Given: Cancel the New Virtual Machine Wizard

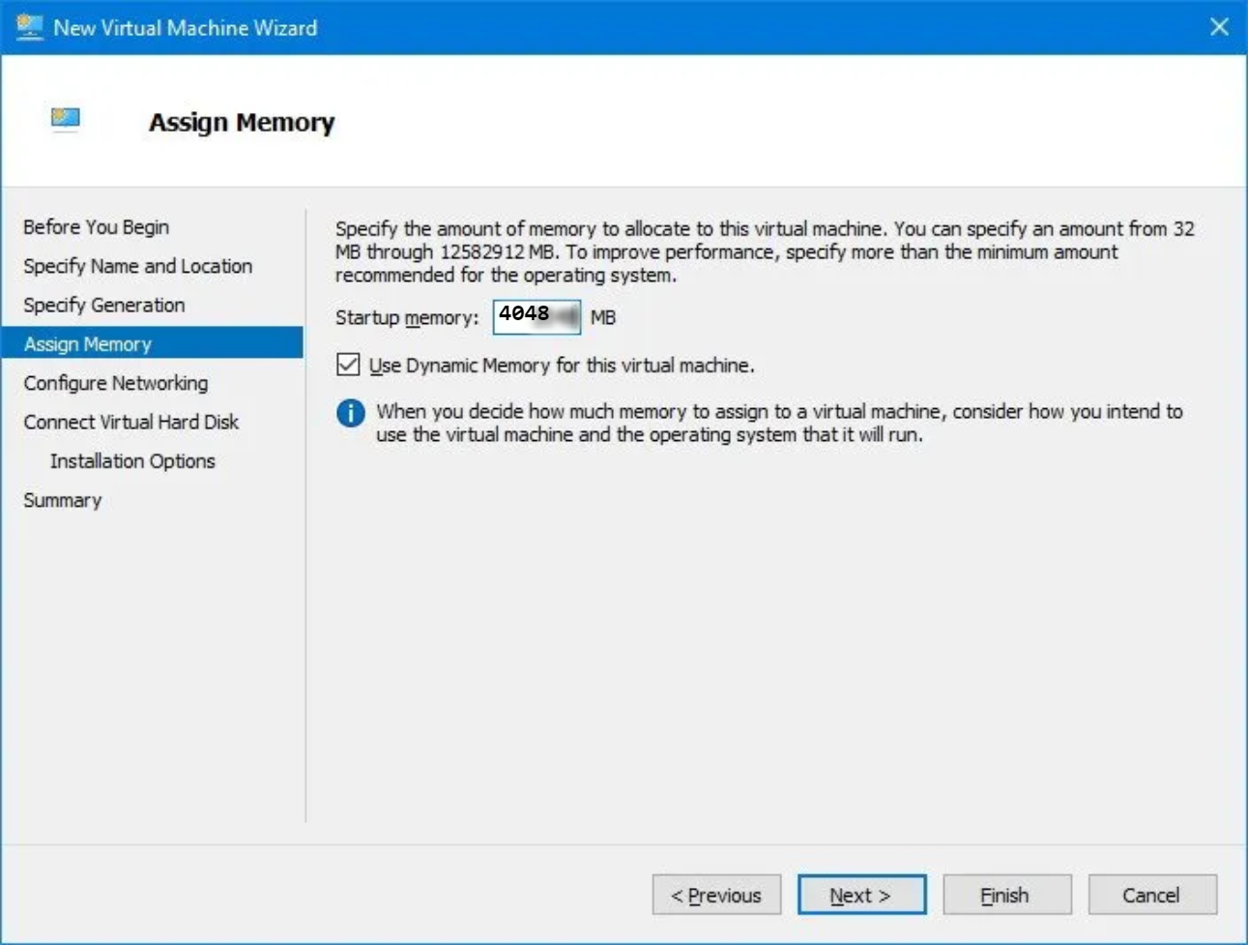Looking at the screenshot, I should 1151,894.
